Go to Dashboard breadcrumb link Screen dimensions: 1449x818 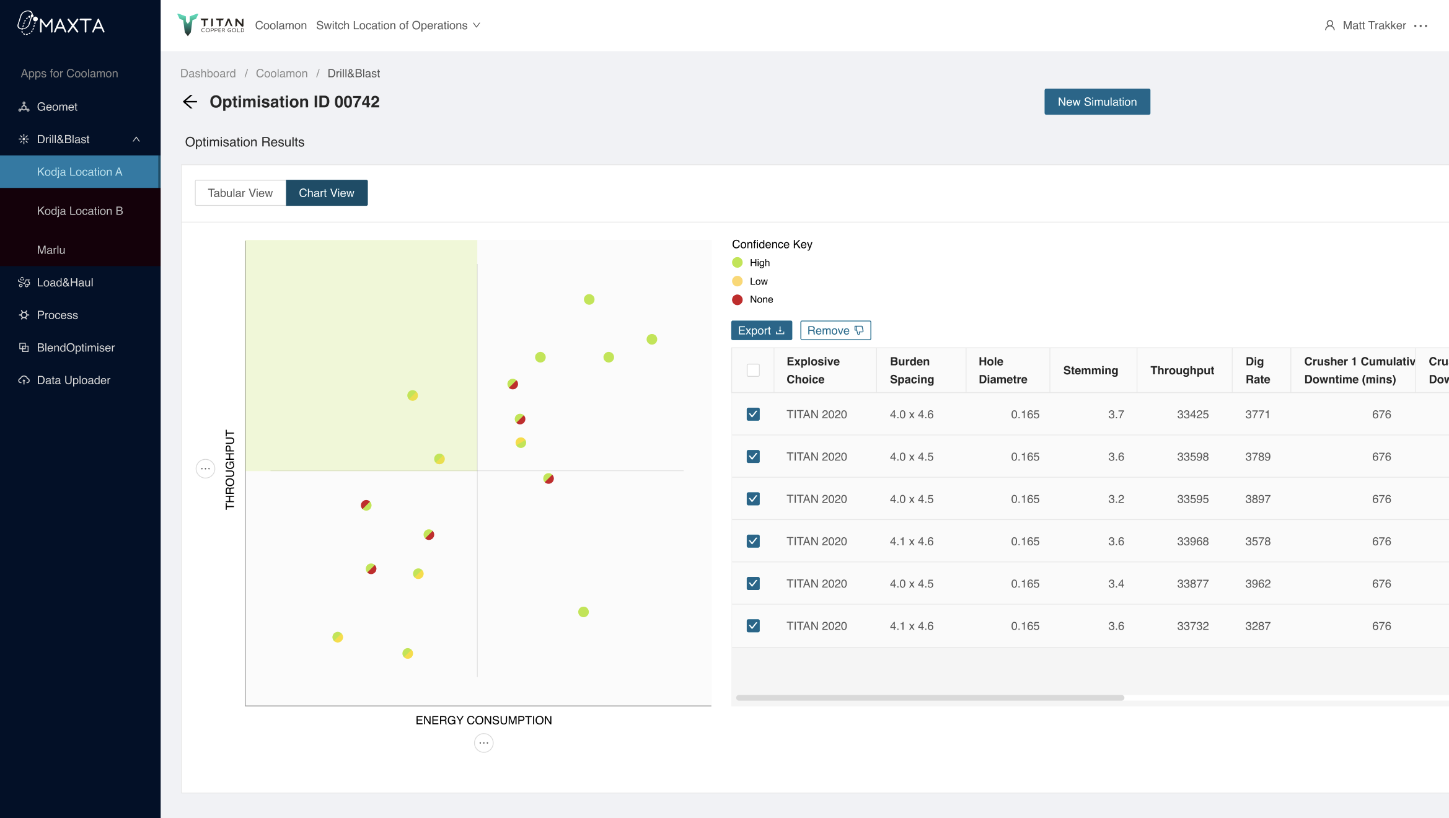point(208,73)
